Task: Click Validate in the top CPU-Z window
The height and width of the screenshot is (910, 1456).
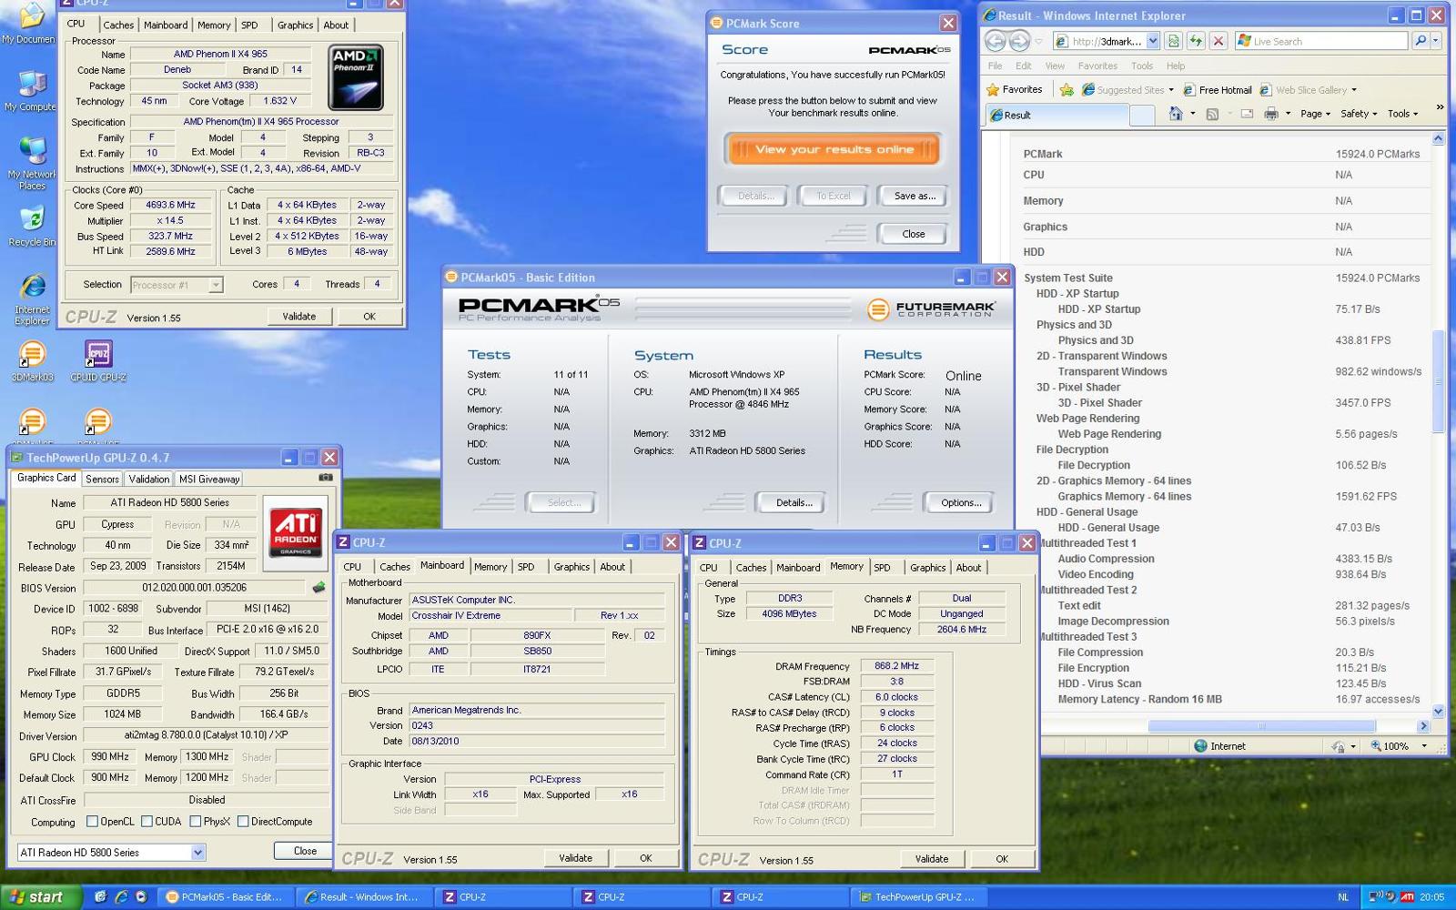Action: [x=298, y=317]
